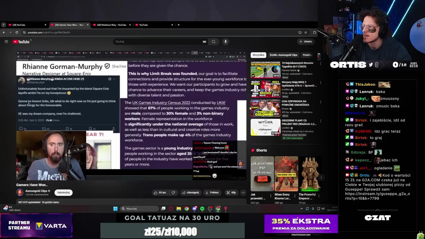This screenshot has height=239, width=425.
Task: Close the Polubione filmy tab
Action: [130, 25]
